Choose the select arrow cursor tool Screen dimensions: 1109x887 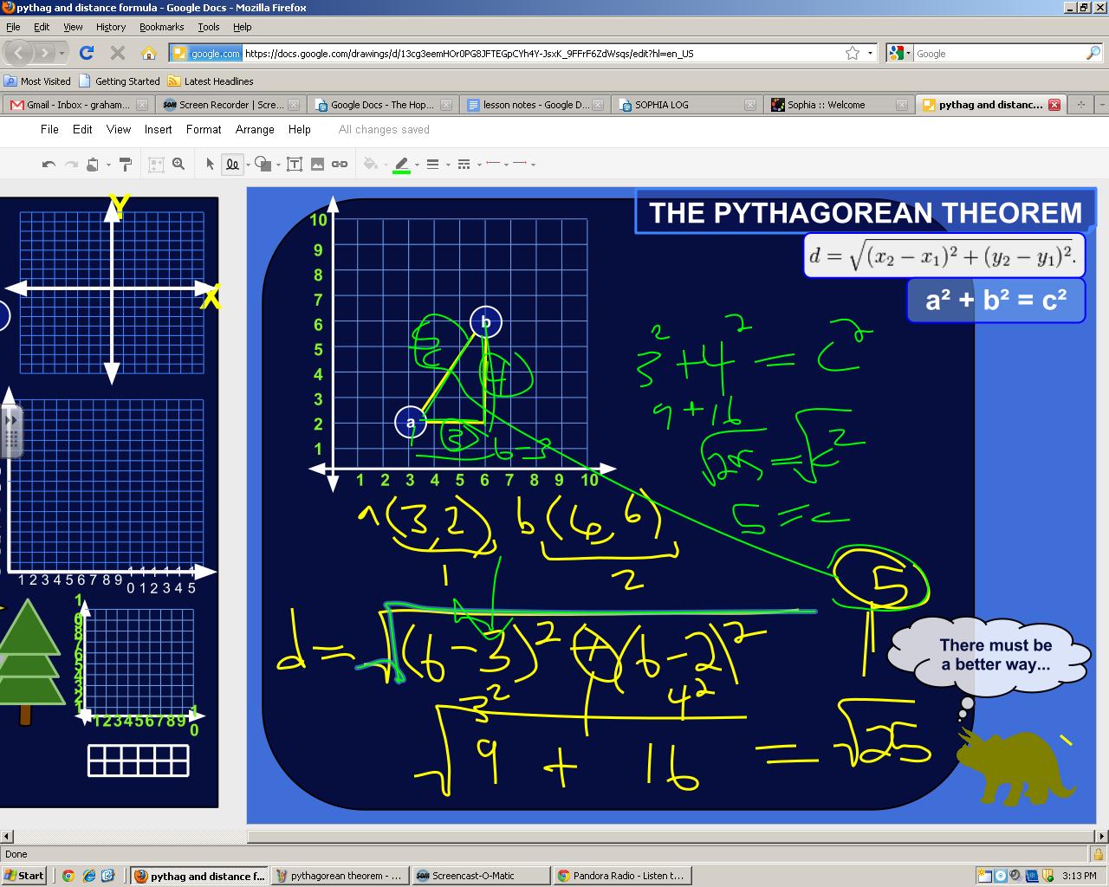coord(210,164)
